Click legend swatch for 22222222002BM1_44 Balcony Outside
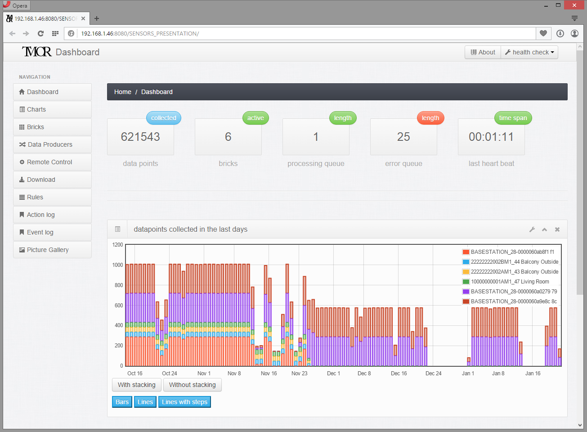 [x=466, y=262]
